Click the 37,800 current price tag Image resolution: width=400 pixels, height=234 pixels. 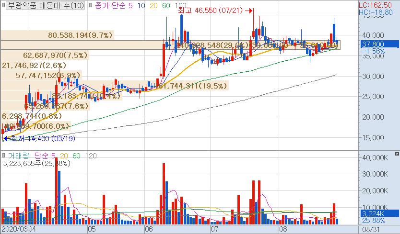(x=379, y=45)
